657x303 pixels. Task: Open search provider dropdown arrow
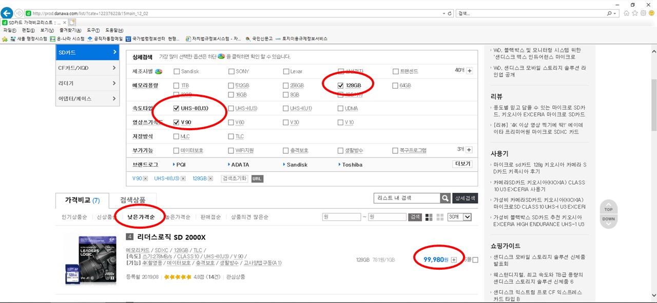point(616,13)
